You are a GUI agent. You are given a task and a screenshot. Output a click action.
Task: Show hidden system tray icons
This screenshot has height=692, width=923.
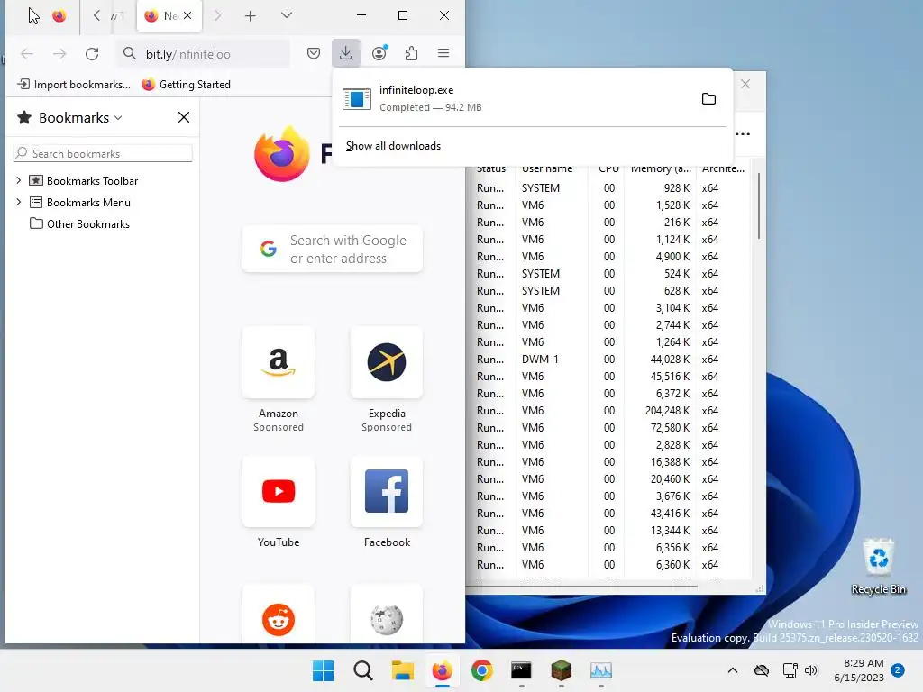[x=733, y=670]
